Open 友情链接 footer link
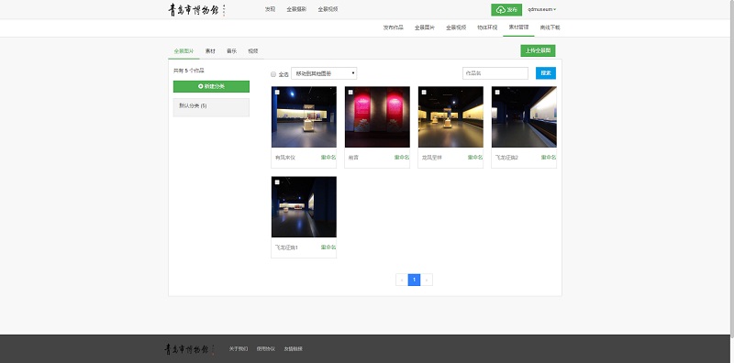734x363 pixels. (293, 349)
